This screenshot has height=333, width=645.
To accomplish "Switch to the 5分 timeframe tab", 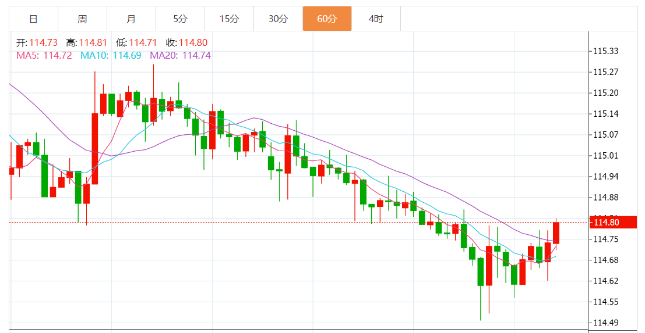I will point(180,19).
